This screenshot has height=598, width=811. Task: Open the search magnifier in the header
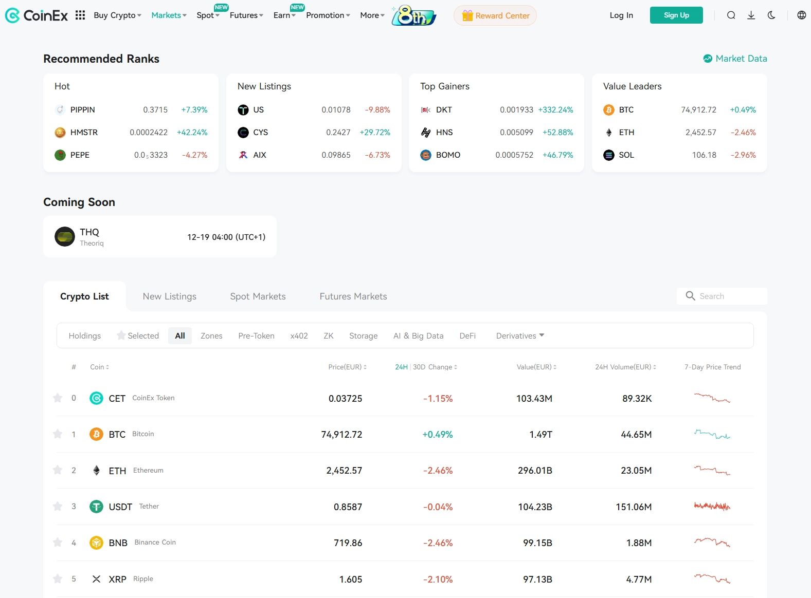731,15
